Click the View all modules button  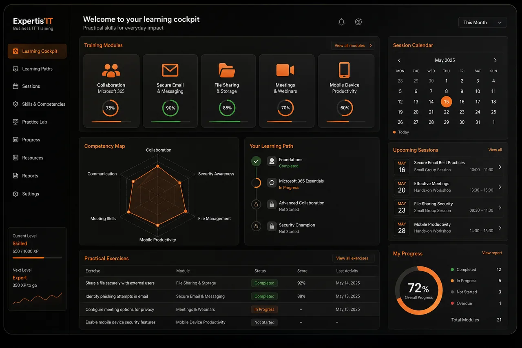(x=353, y=45)
